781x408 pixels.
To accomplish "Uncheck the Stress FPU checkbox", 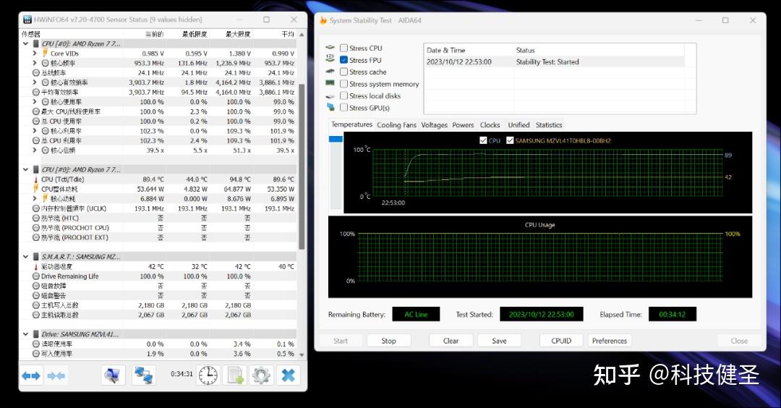I will (x=343, y=60).
